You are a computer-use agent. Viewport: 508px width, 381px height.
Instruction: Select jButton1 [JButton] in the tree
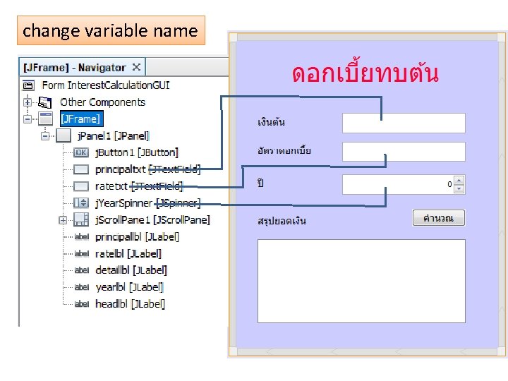[137, 152]
